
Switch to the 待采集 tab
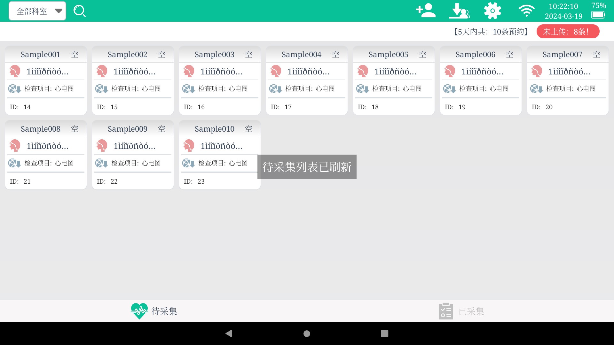(x=154, y=311)
